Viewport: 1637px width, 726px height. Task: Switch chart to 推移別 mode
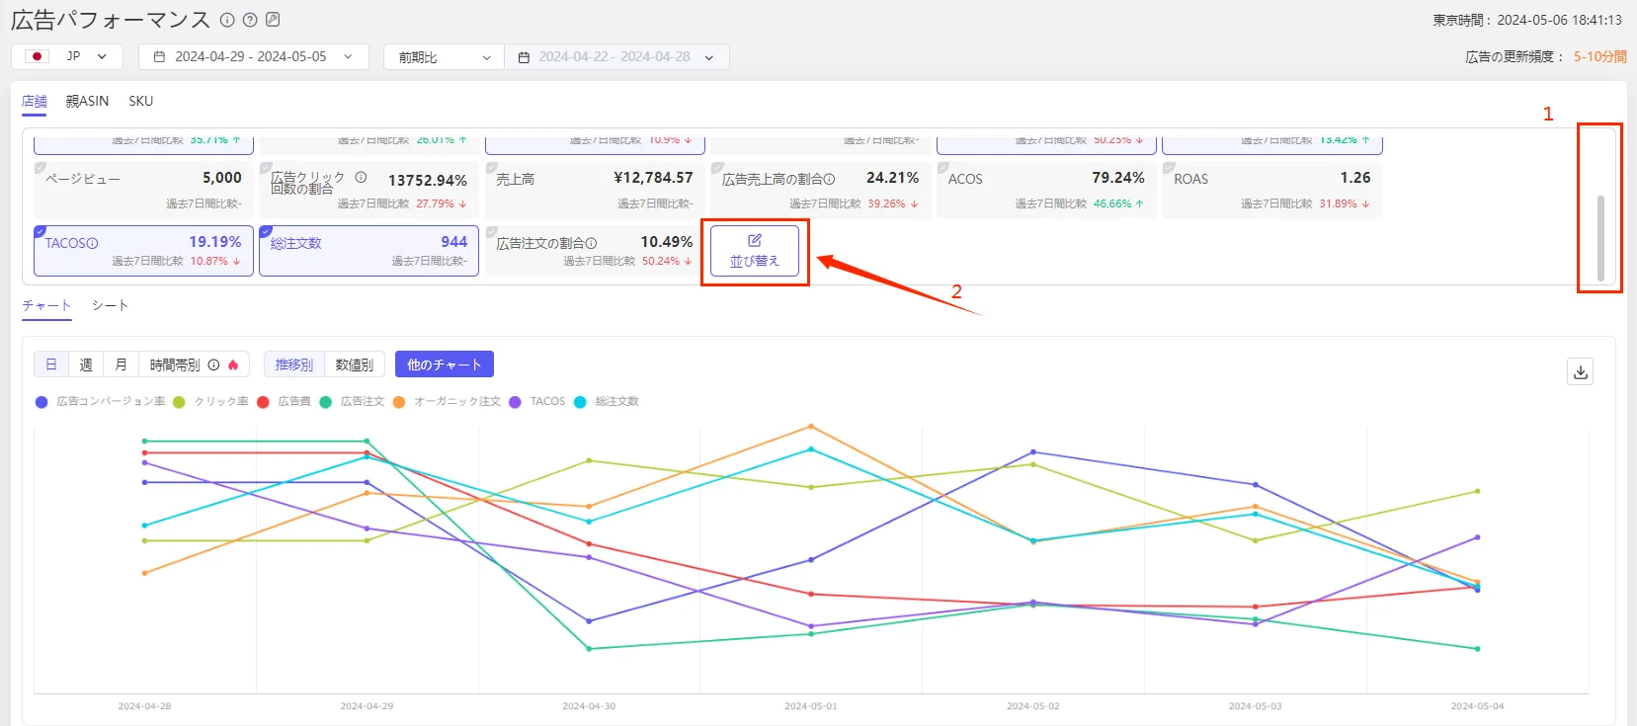[293, 364]
